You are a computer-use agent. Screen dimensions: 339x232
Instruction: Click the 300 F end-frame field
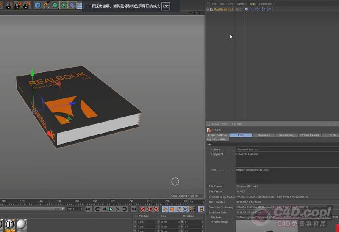click(75, 209)
